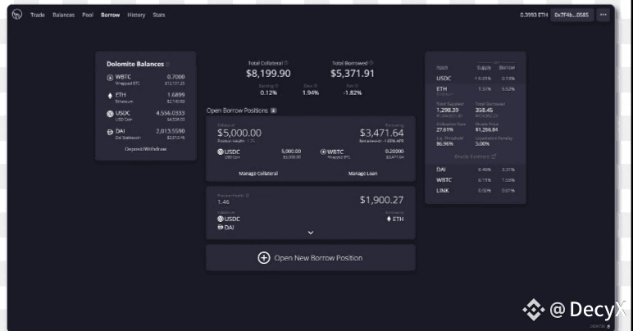Open the Stats tab

click(159, 15)
